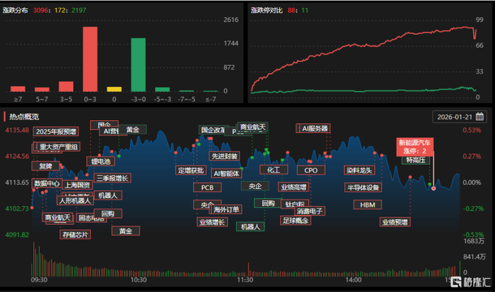Select the 国企改革 hotspot tag
Screen dimensions: 495x292
click(212, 130)
